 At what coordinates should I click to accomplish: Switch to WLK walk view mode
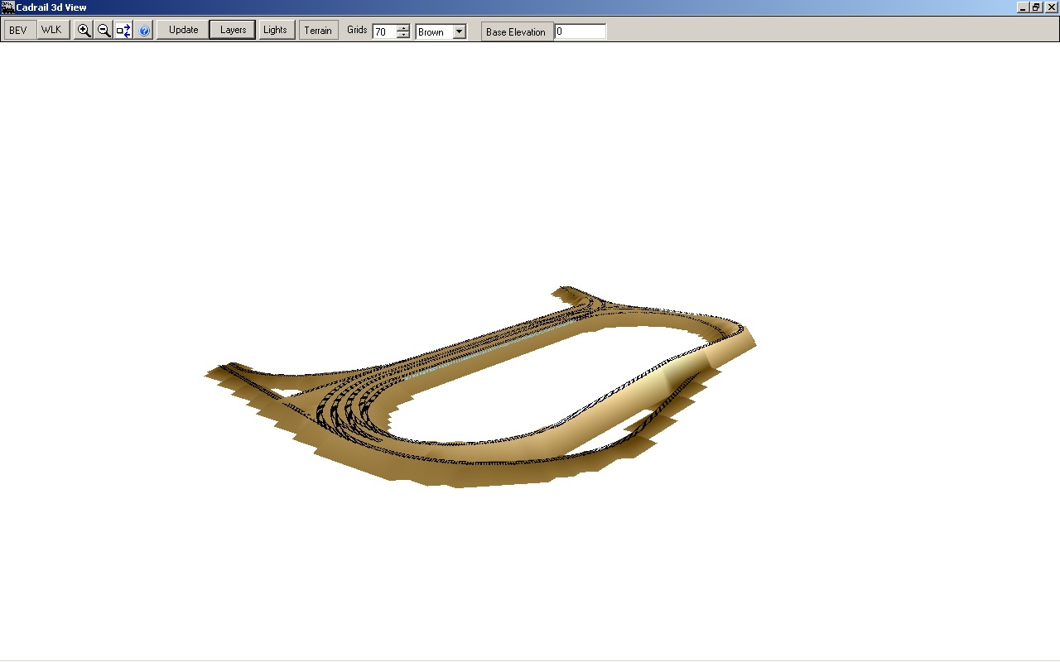(x=51, y=31)
